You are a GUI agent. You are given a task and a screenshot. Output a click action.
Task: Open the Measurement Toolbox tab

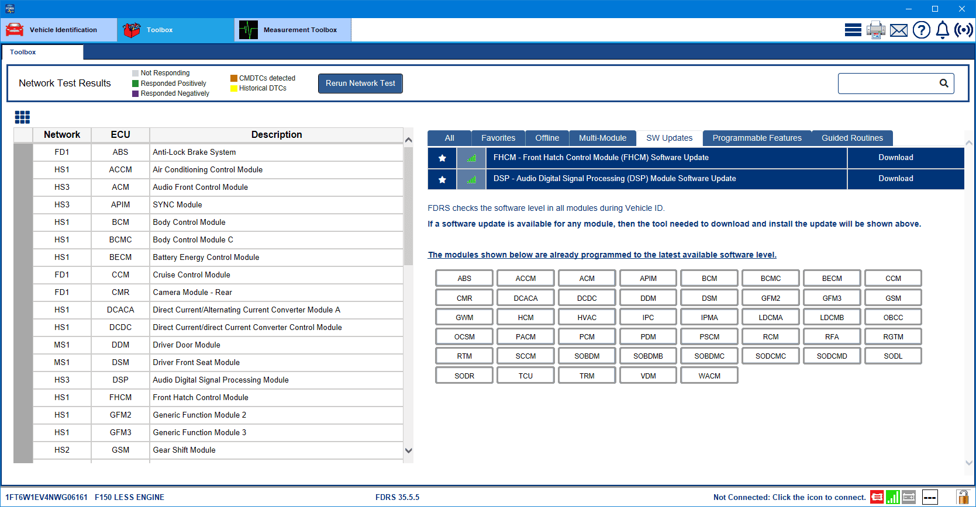tap(292, 30)
